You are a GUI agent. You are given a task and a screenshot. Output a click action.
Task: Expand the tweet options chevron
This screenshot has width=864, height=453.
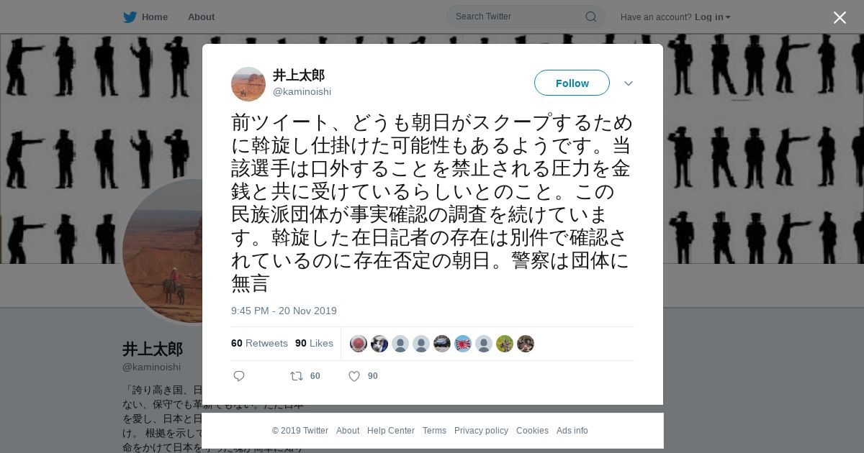pos(629,83)
